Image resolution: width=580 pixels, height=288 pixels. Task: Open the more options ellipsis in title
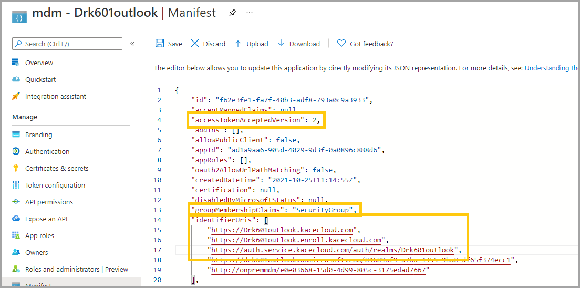[250, 13]
